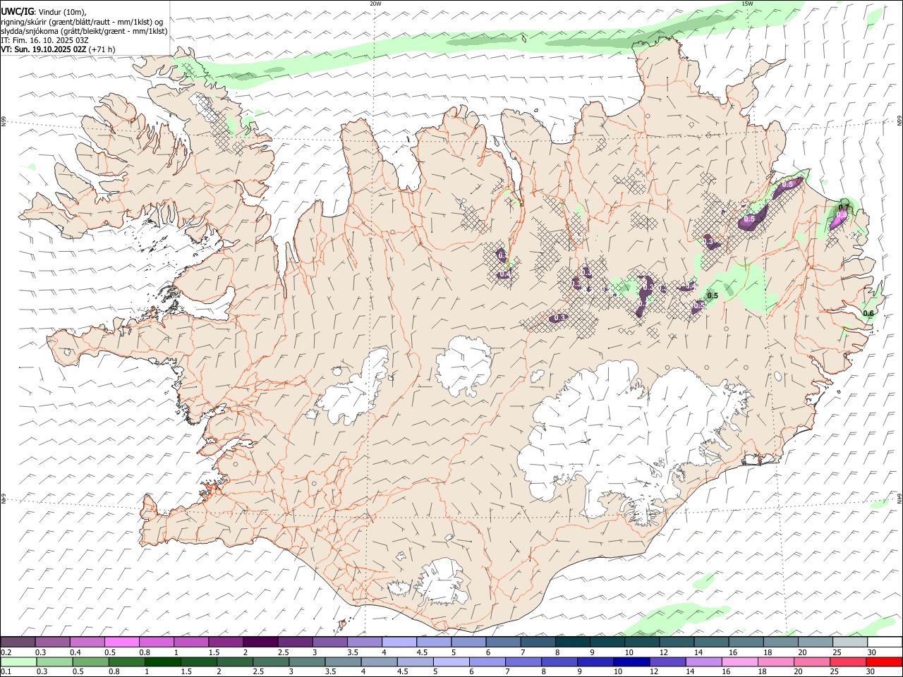Click the violet 12 swatch in lower legend
The width and height of the screenshot is (903, 677).
click(667, 661)
